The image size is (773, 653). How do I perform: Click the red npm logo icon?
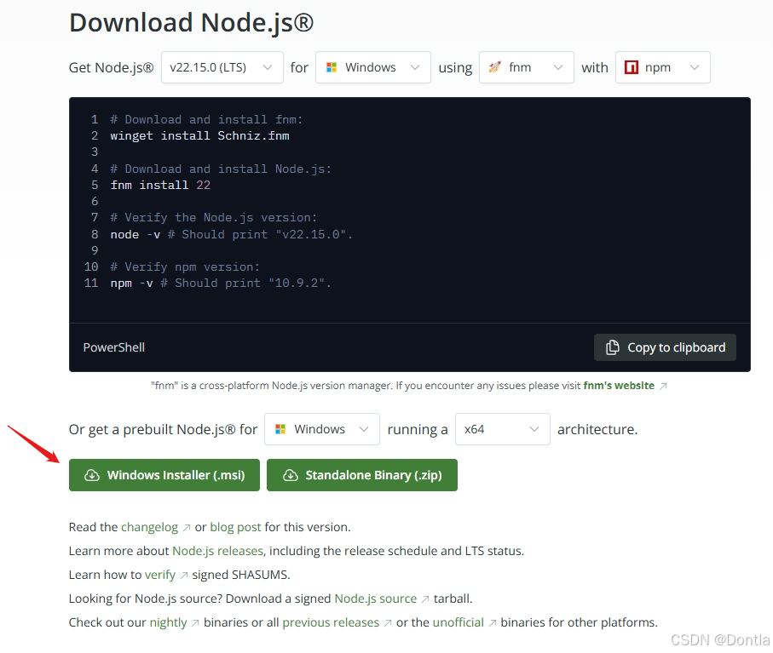(632, 67)
